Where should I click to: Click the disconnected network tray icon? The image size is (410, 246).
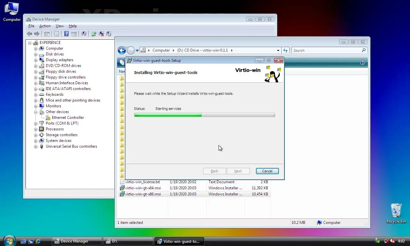tap(386, 241)
